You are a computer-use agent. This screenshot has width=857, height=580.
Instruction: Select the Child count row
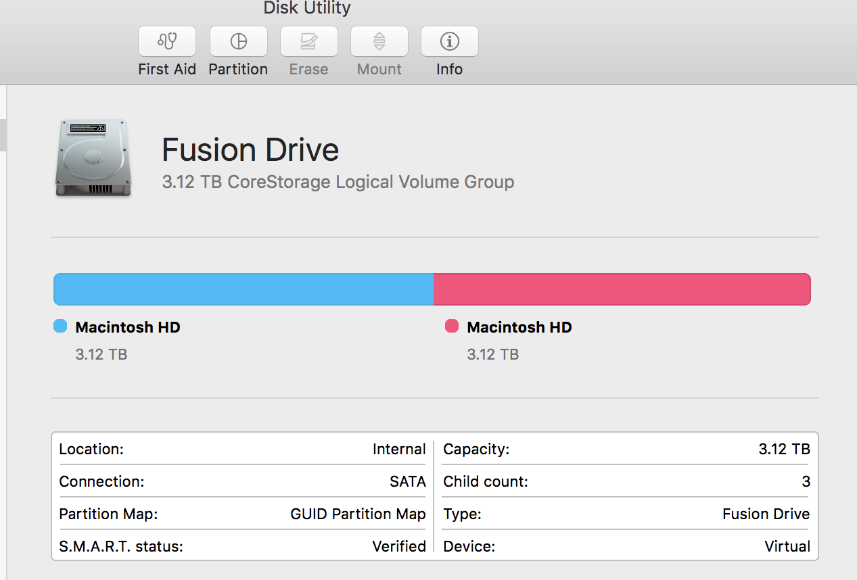coord(626,481)
